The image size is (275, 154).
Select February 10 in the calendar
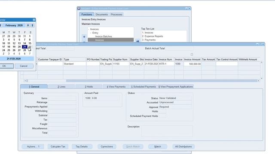click(x=3, y=43)
